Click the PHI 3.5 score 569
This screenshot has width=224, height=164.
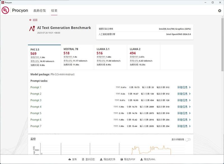click(x=33, y=54)
